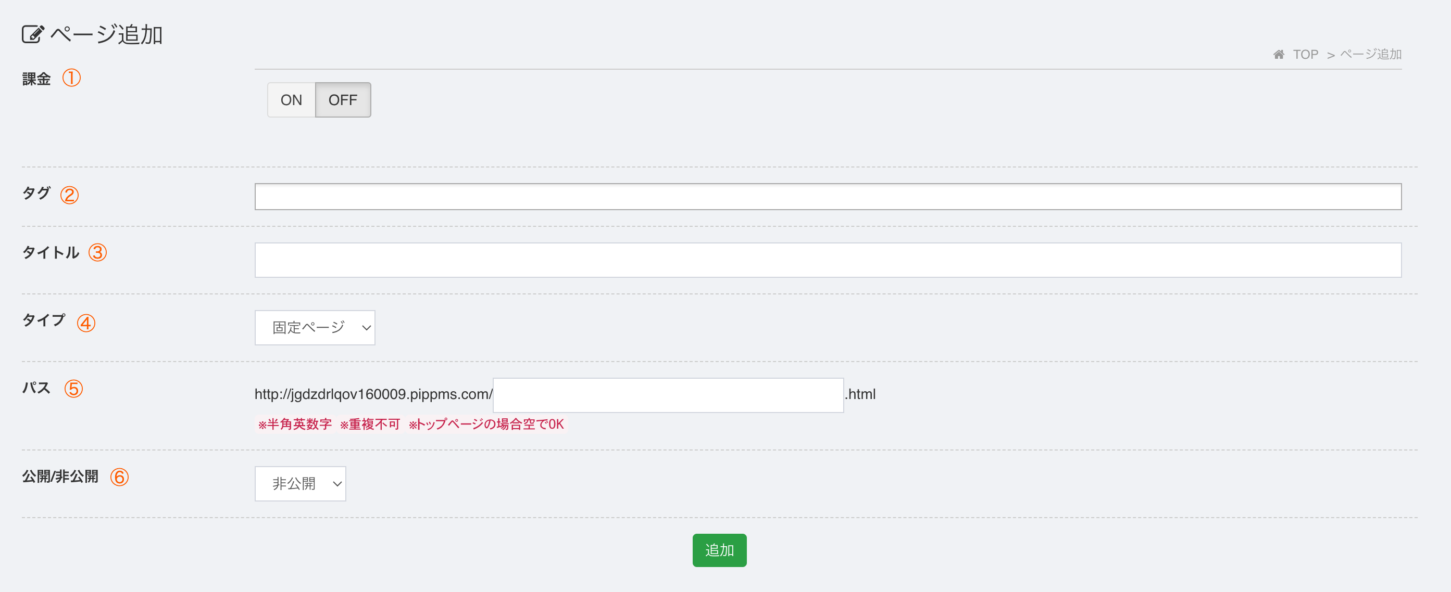Click the home icon in the breadcrumb
Viewport: 1451px width, 592px height.
pyautogui.click(x=1279, y=55)
